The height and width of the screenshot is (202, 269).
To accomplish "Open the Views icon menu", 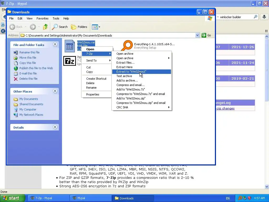I will (x=96, y=27).
